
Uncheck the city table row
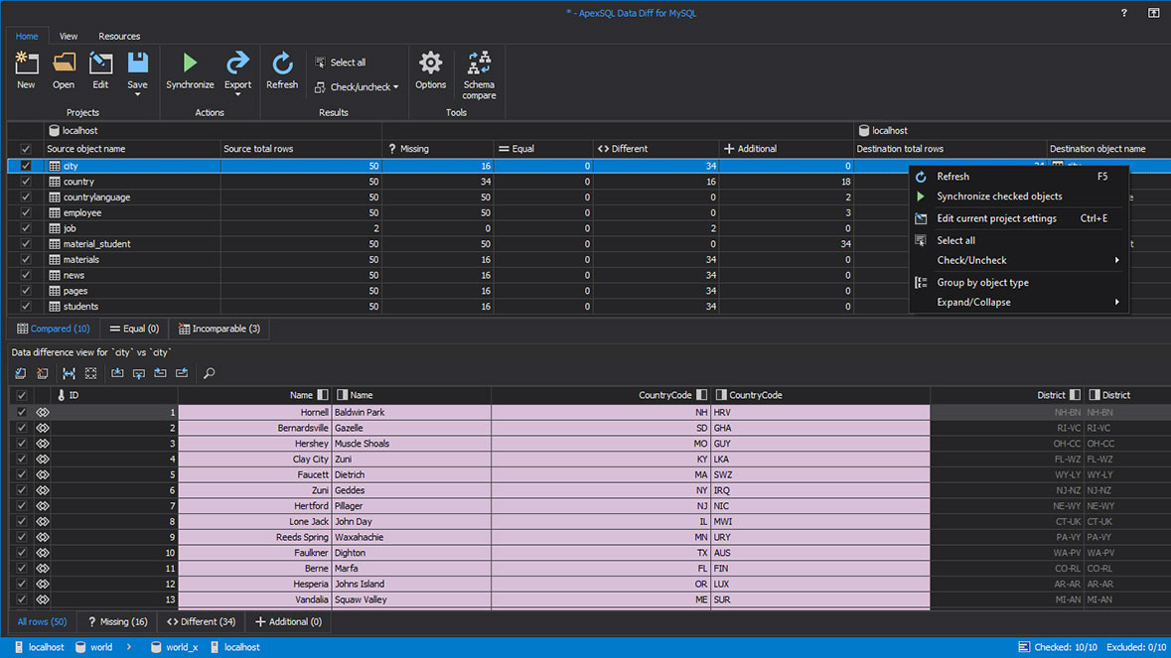coord(24,166)
